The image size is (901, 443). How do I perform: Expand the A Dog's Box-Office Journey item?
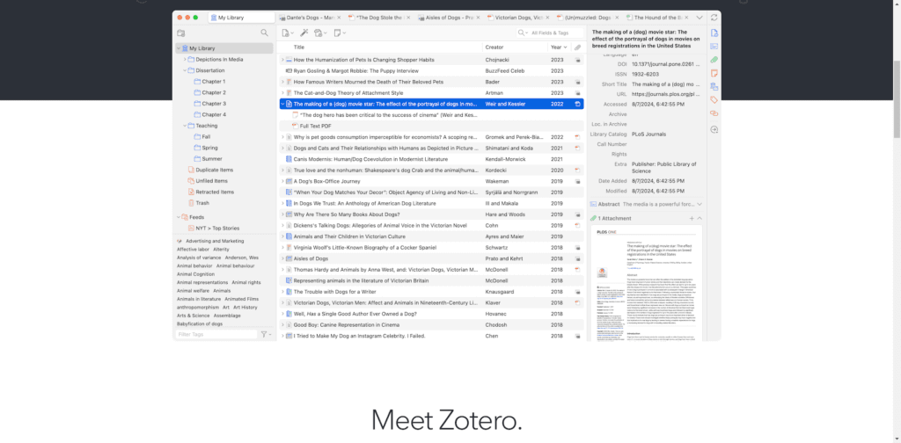pos(282,181)
